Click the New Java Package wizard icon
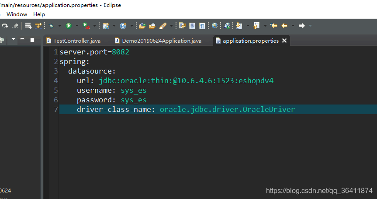 (106, 26)
